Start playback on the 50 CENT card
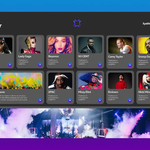 100,65
